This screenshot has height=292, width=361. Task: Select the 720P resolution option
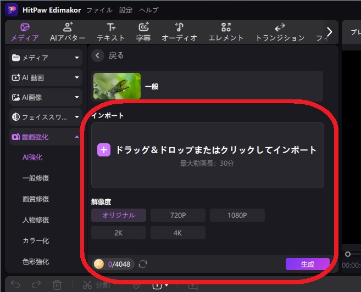click(x=178, y=215)
